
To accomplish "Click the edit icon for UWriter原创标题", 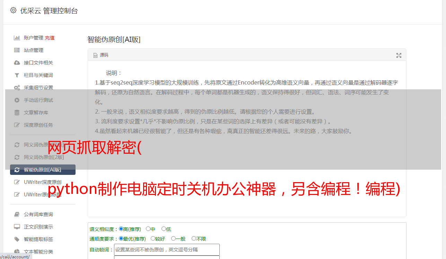I will 17,195.
